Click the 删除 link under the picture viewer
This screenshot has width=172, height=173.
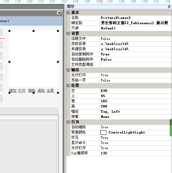click(x=32, y=91)
